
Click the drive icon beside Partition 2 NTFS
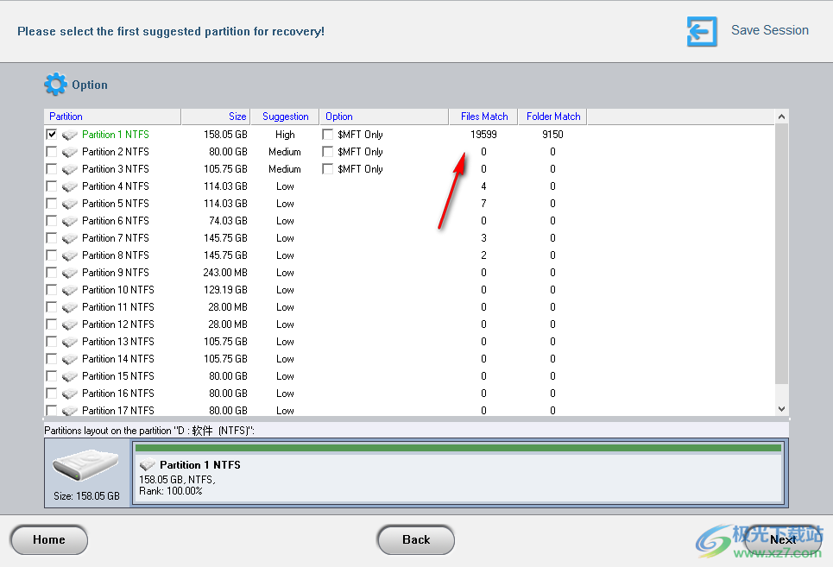point(70,153)
